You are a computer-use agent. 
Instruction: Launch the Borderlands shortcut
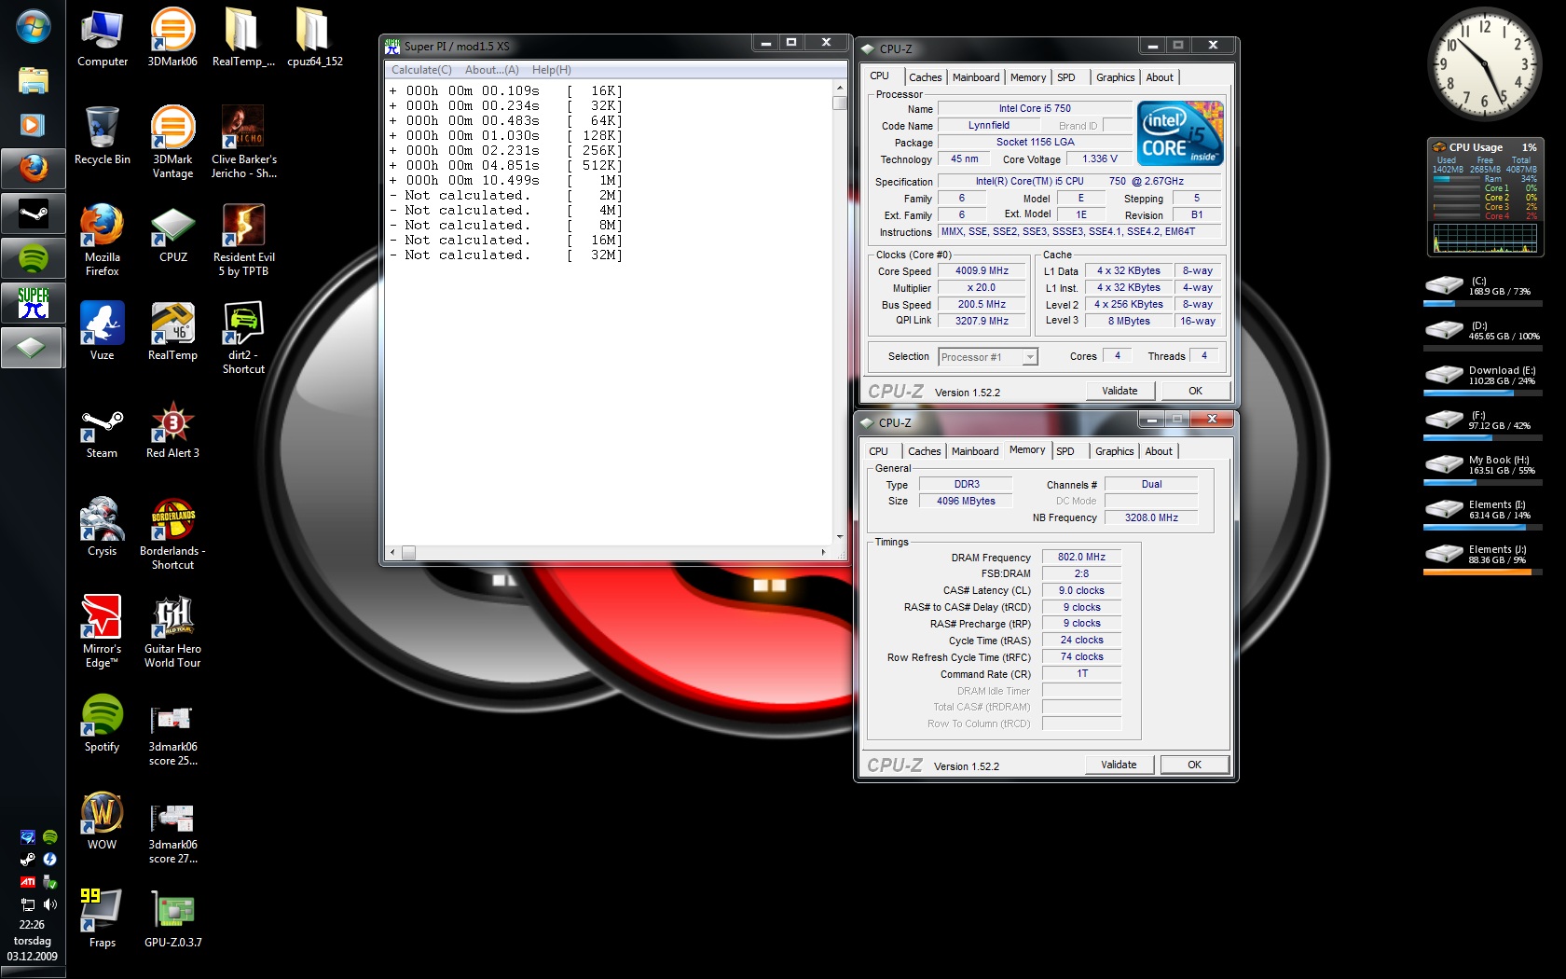pos(172,534)
